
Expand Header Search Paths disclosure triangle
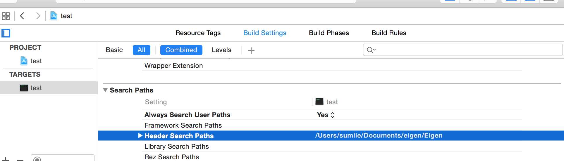[x=140, y=136]
